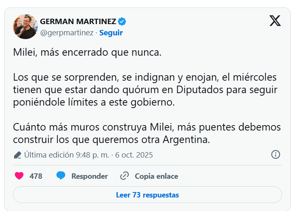Open the info circle icon
The image size is (294, 217).
275,155
